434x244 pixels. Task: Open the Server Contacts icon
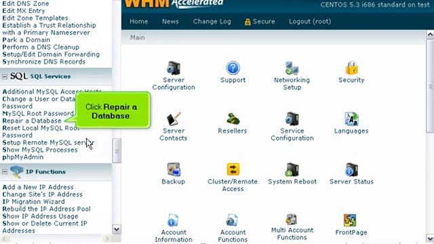coord(174,119)
